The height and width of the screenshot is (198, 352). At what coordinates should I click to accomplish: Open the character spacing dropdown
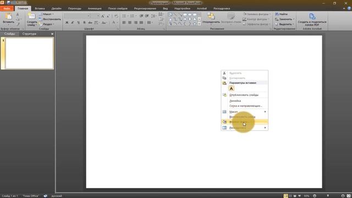point(97,23)
